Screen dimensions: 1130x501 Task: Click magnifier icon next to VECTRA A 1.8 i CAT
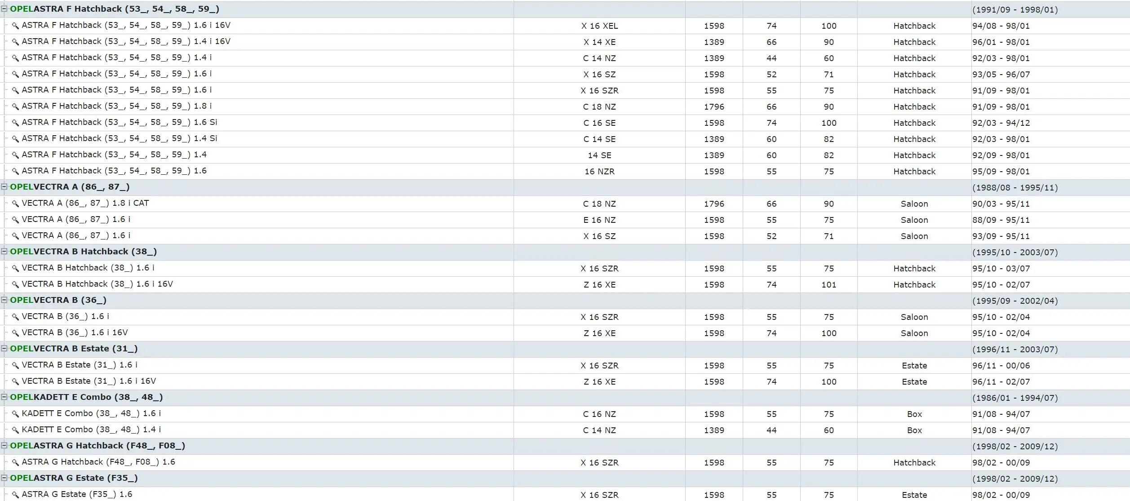coord(15,204)
